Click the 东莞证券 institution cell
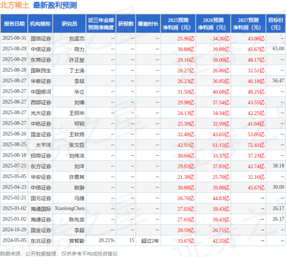The image size is (286, 257). 41,60
